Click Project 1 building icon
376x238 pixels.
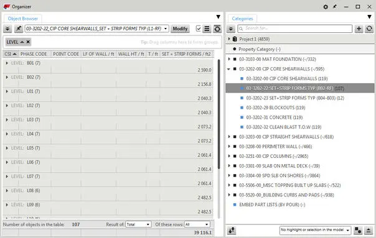235,39
